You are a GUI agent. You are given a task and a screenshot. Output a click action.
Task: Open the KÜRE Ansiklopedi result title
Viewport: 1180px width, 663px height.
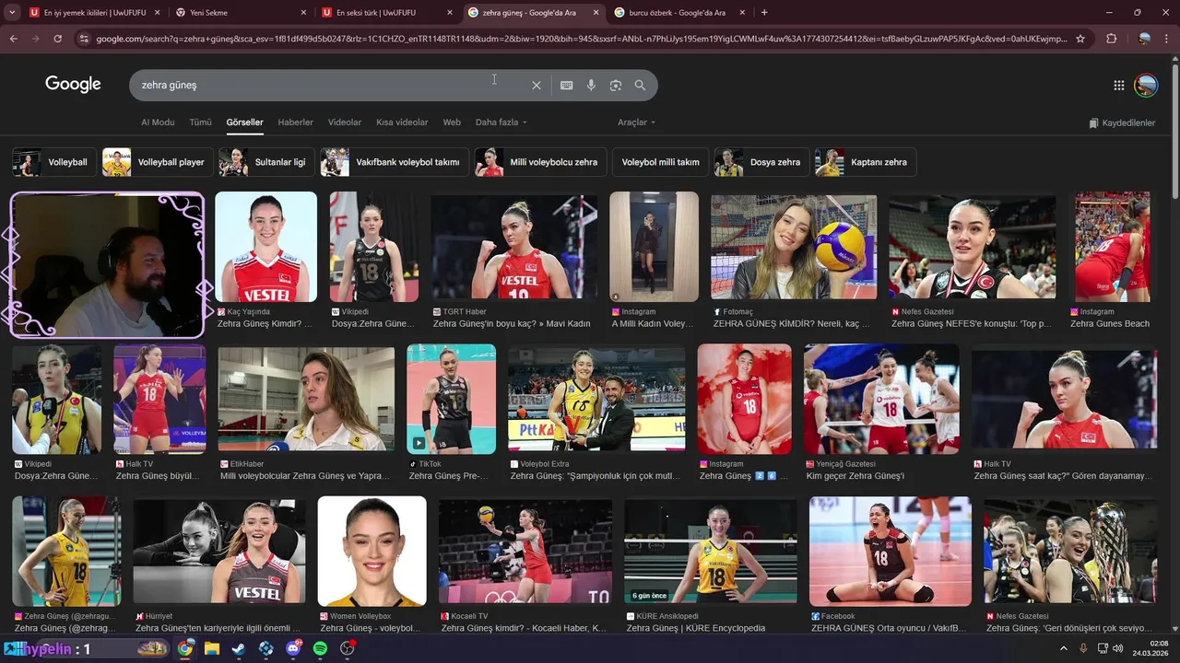click(695, 628)
